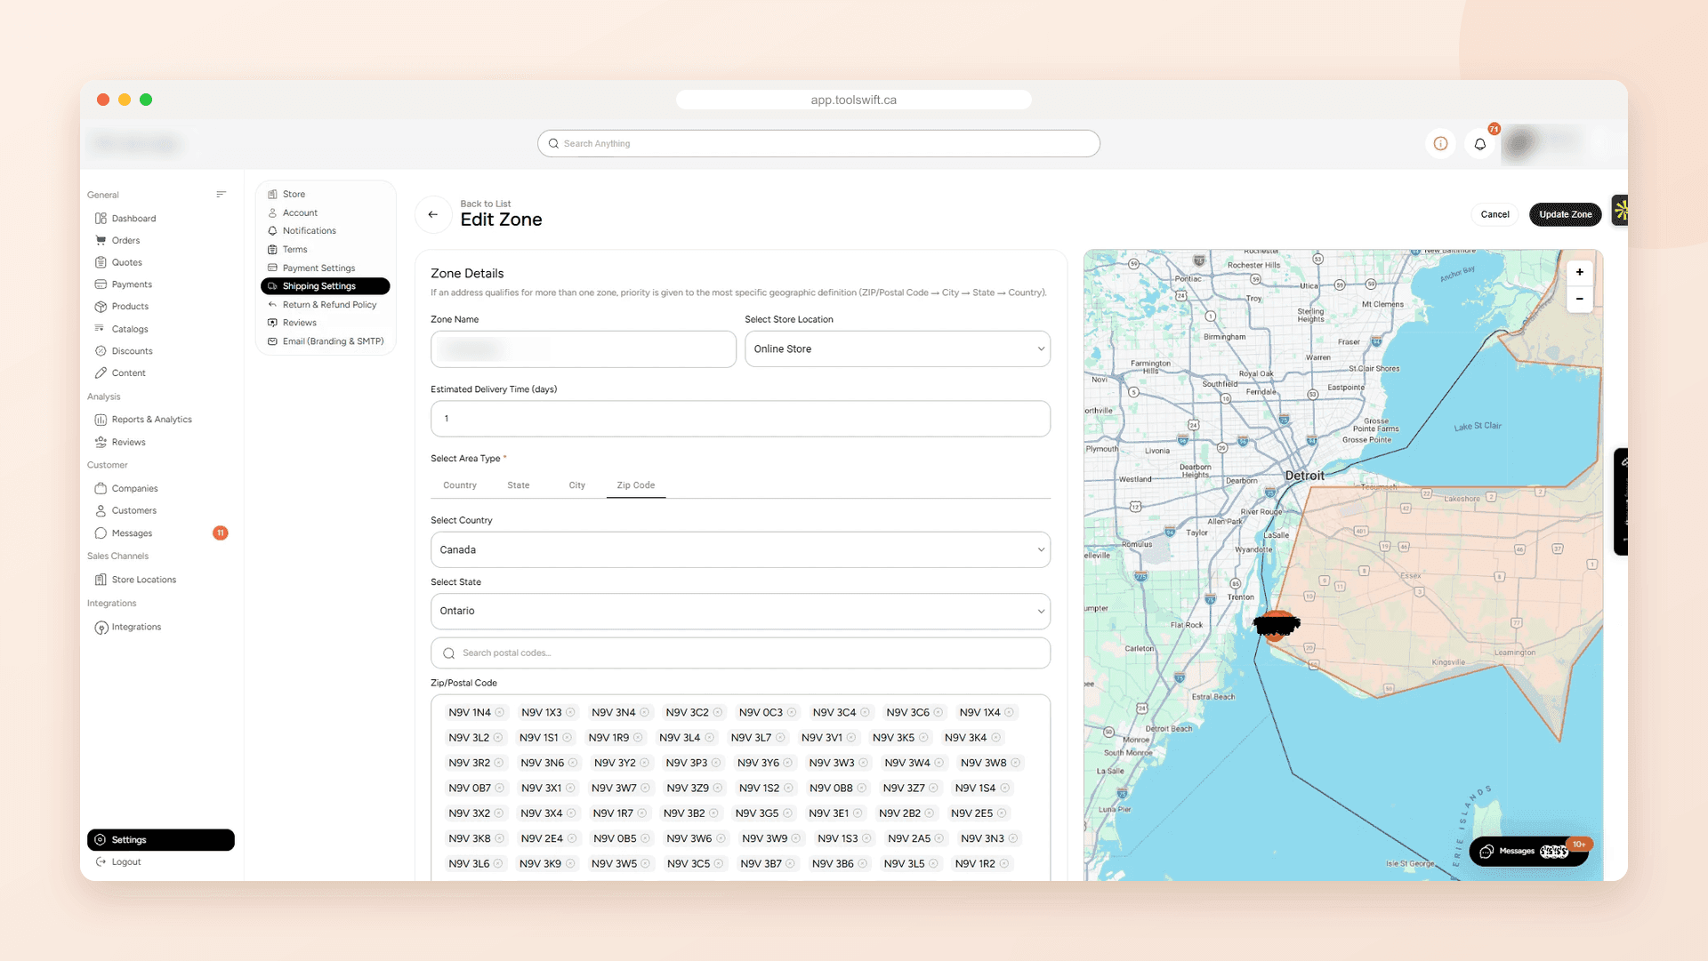Open the notifications bell
This screenshot has width=1708, height=961.
coord(1480,144)
